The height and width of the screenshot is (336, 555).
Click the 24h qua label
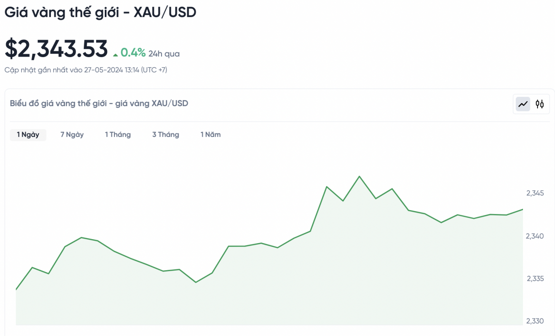(x=164, y=54)
